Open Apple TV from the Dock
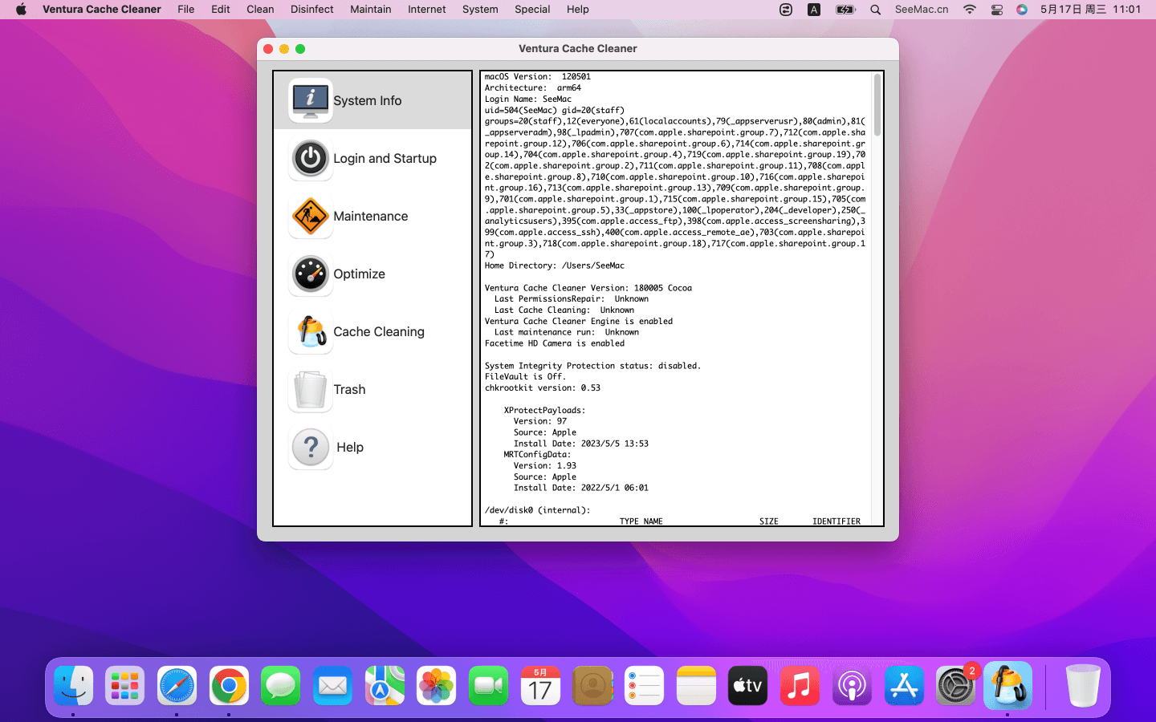Image resolution: width=1156 pixels, height=722 pixels. click(748, 686)
